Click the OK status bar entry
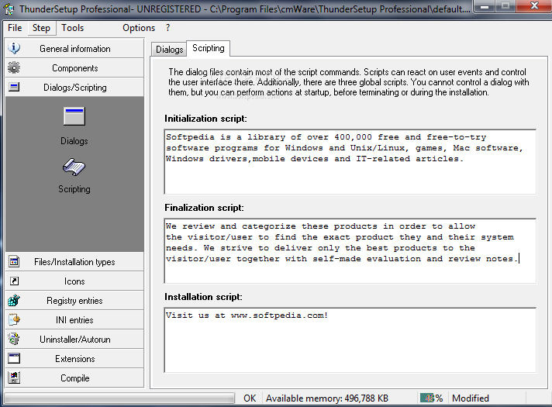 click(x=250, y=398)
